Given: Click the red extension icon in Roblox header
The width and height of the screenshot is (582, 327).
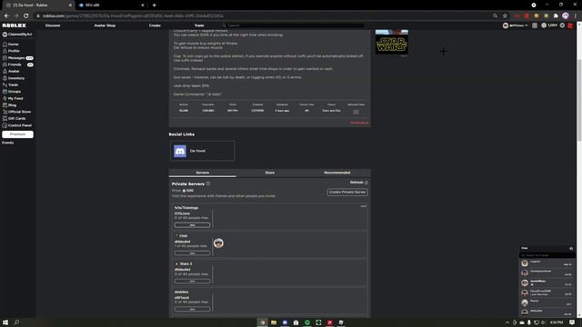Looking at the screenshot, I should coord(570,25).
